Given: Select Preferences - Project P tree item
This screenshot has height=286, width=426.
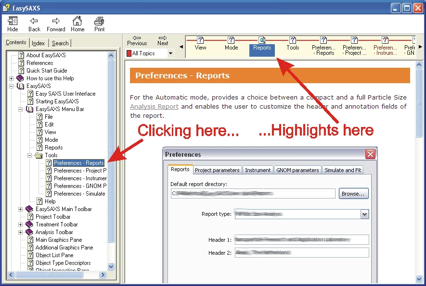Looking at the screenshot, I should (x=80, y=171).
